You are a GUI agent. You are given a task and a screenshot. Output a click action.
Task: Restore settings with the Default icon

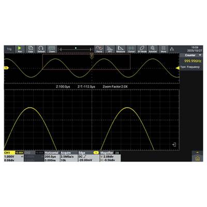coord(41,49)
